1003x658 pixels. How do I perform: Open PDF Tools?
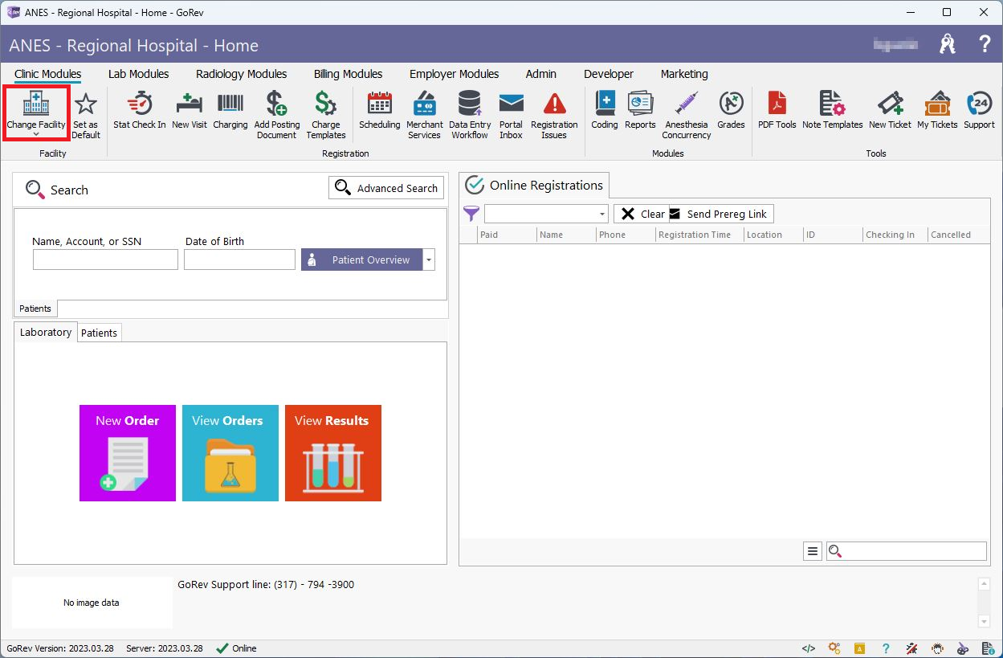coord(777,110)
